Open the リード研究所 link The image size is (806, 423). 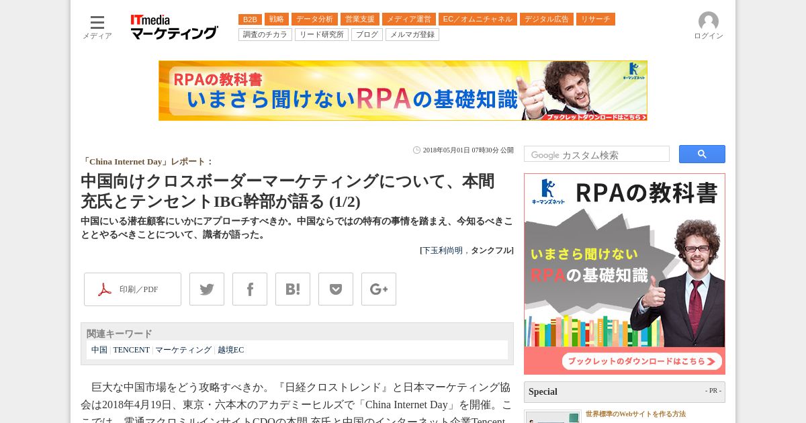[322, 34]
